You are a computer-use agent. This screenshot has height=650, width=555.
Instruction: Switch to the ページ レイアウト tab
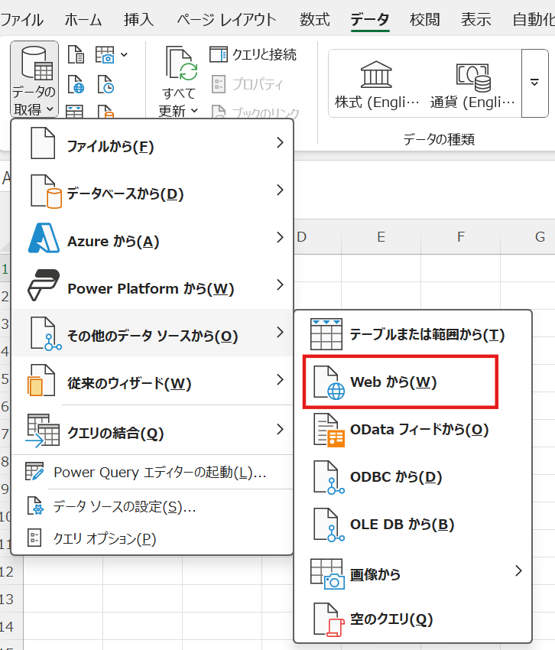226,20
